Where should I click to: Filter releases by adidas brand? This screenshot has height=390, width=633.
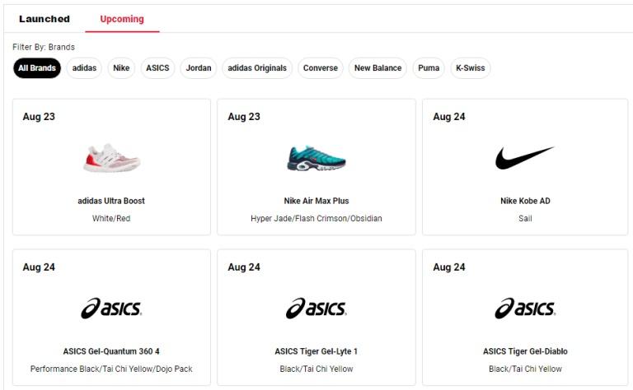(84, 68)
